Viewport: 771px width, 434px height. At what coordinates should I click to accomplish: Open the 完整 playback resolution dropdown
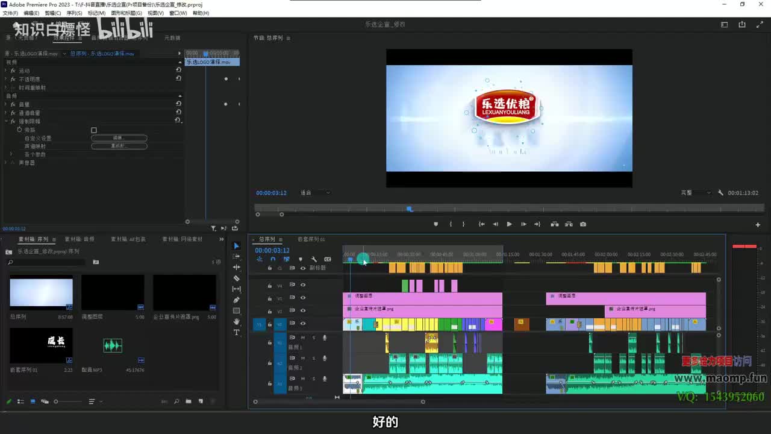tap(696, 193)
